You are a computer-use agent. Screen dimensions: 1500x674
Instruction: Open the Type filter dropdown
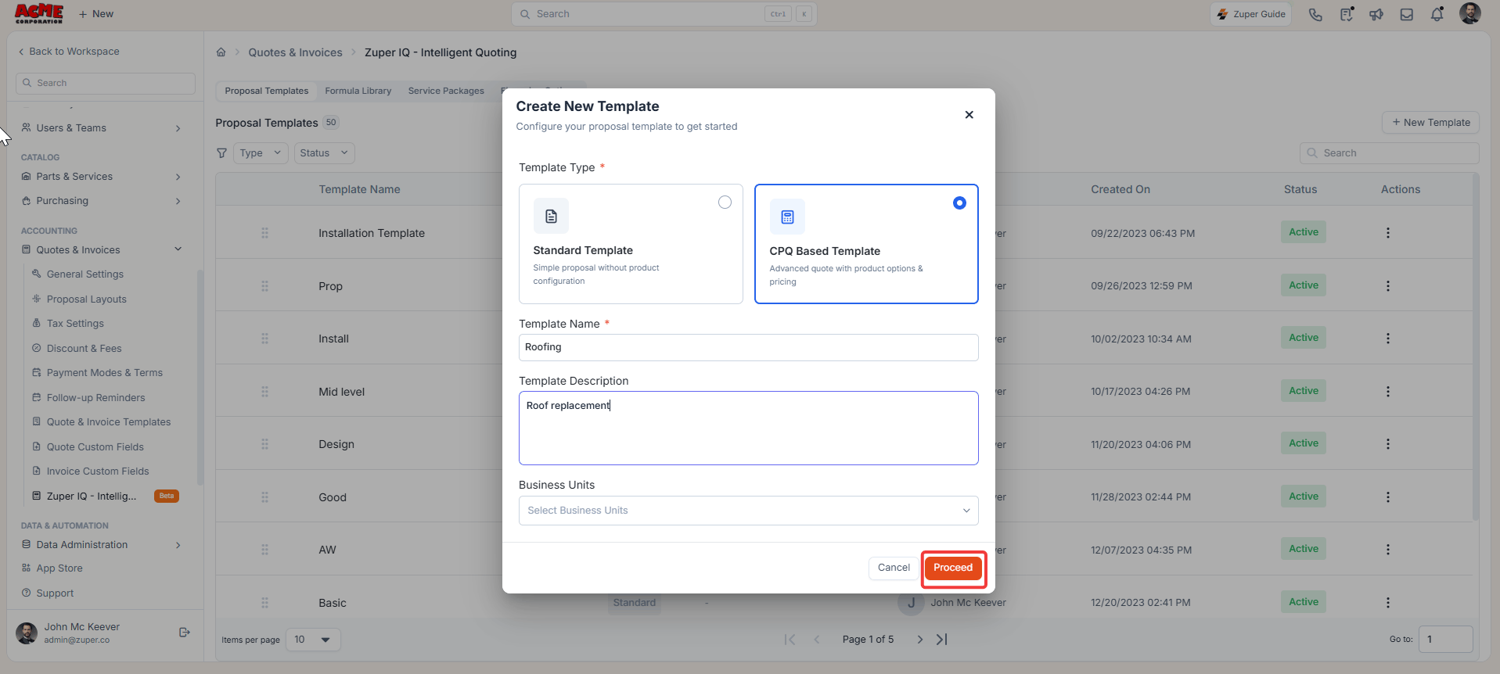[261, 153]
